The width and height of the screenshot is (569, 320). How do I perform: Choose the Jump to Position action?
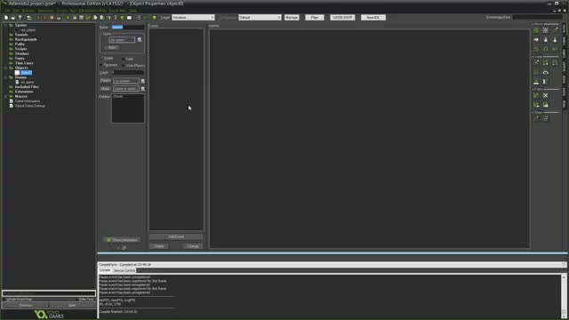[x=536, y=63]
